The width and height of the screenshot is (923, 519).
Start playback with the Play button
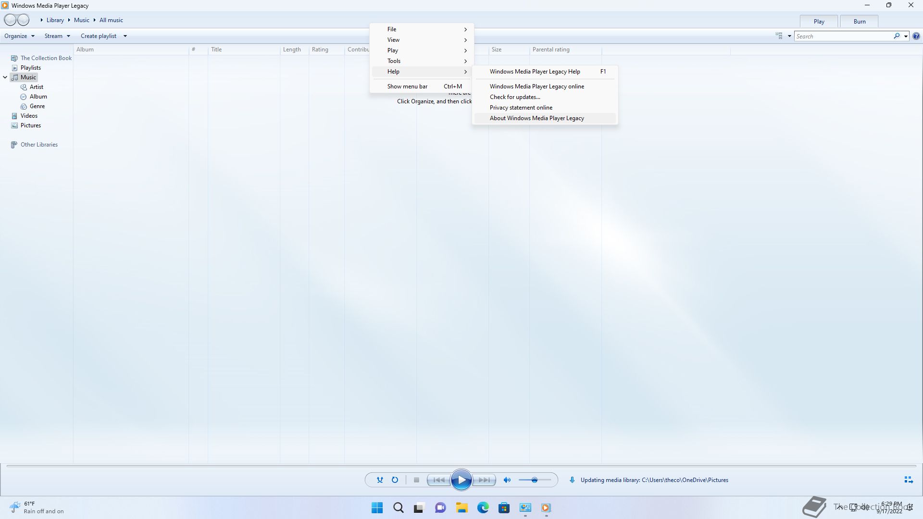[x=461, y=480]
